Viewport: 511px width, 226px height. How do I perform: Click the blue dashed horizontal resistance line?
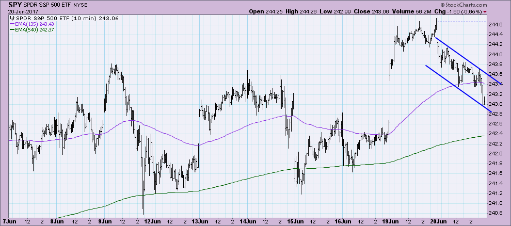(x=461, y=22)
